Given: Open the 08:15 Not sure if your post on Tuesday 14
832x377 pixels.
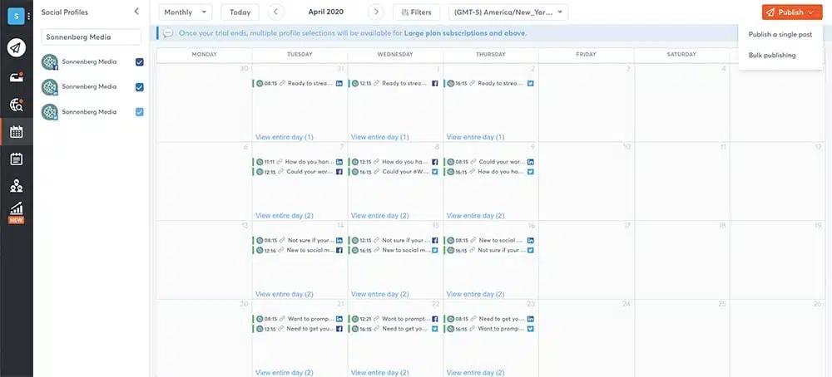Looking at the screenshot, I should point(298,240).
